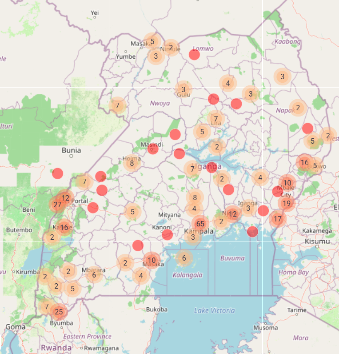Open the 8 cluster at Hoima
Viewport: 339px width, 354px height.
[x=132, y=163]
